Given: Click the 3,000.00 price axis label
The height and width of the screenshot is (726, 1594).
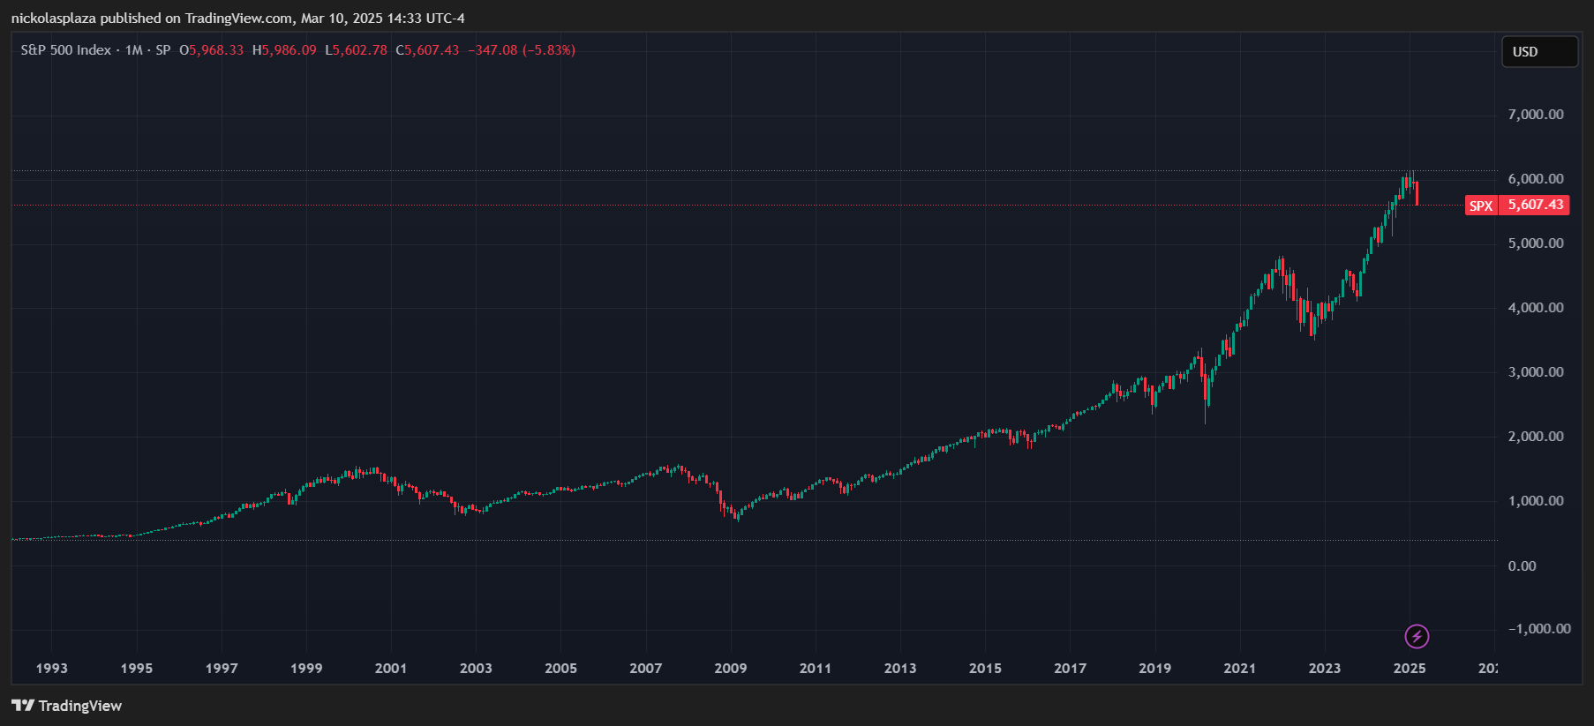Looking at the screenshot, I should pos(1536,372).
